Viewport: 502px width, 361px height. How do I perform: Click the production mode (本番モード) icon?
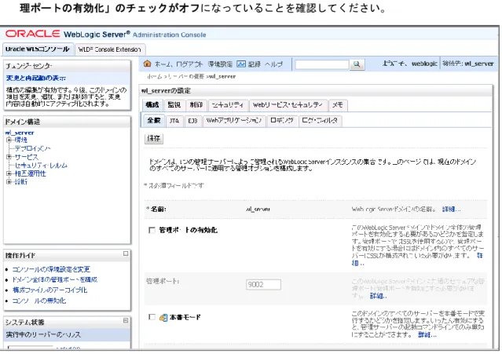click(163, 318)
